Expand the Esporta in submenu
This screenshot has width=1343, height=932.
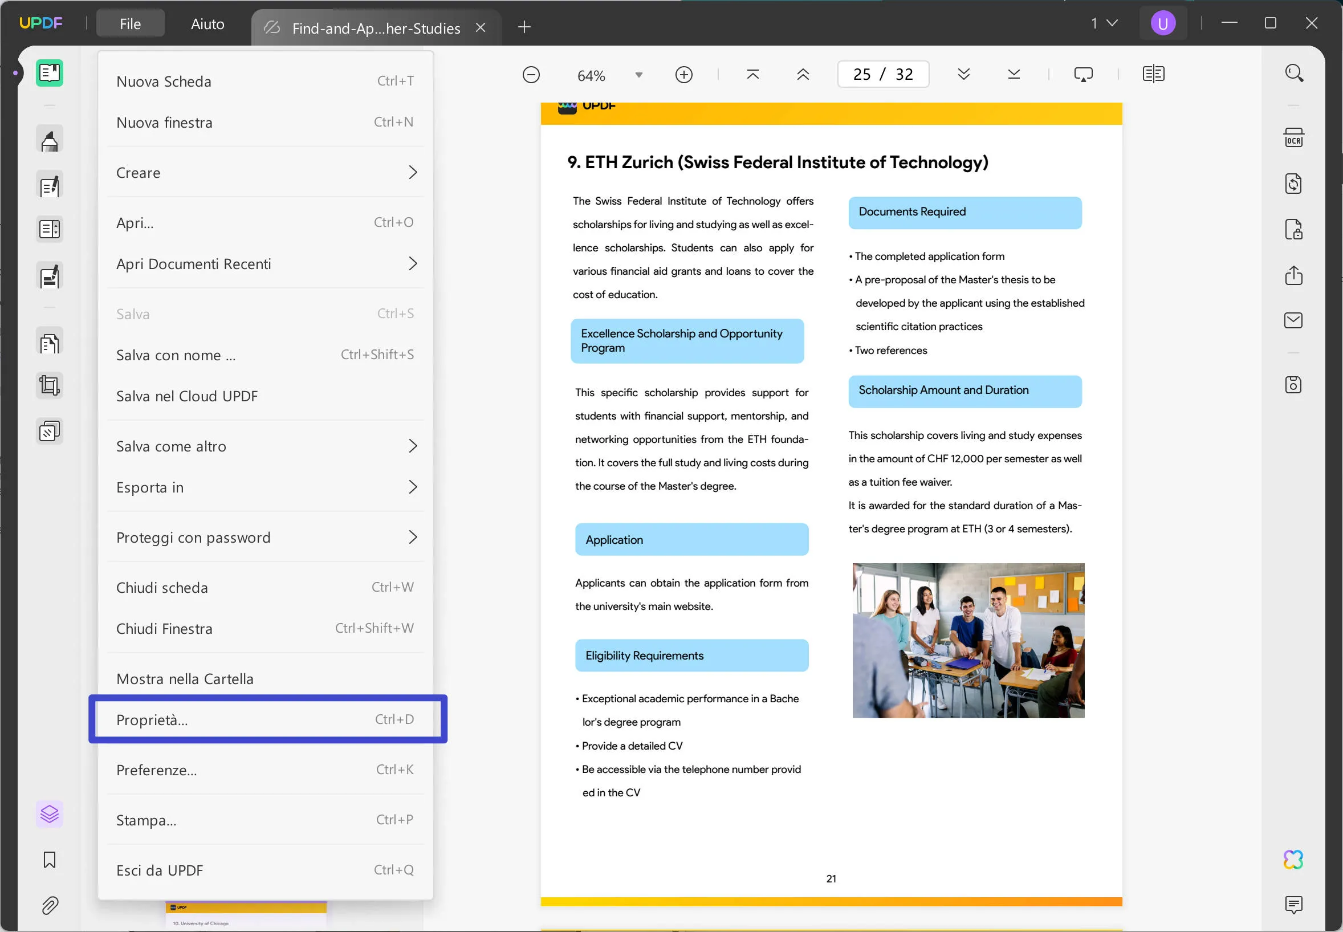click(x=266, y=487)
